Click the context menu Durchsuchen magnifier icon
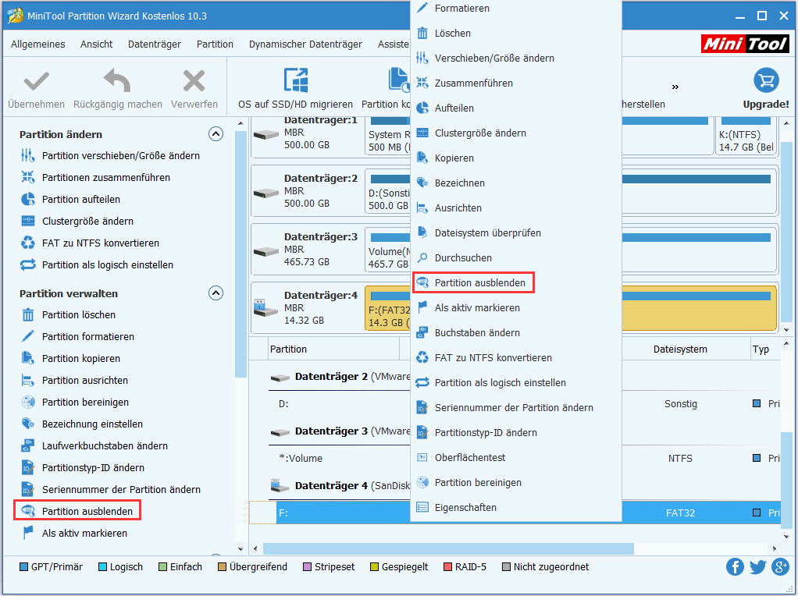 422,258
